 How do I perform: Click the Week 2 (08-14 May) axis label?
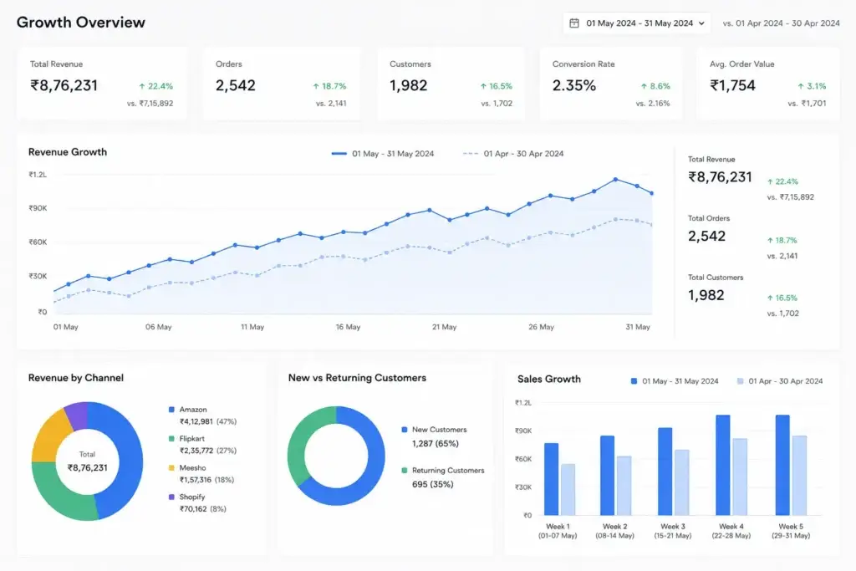tap(614, 531)
